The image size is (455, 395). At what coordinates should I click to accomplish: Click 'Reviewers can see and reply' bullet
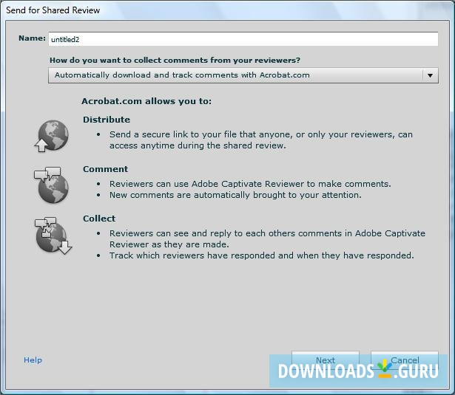(267, 238)
